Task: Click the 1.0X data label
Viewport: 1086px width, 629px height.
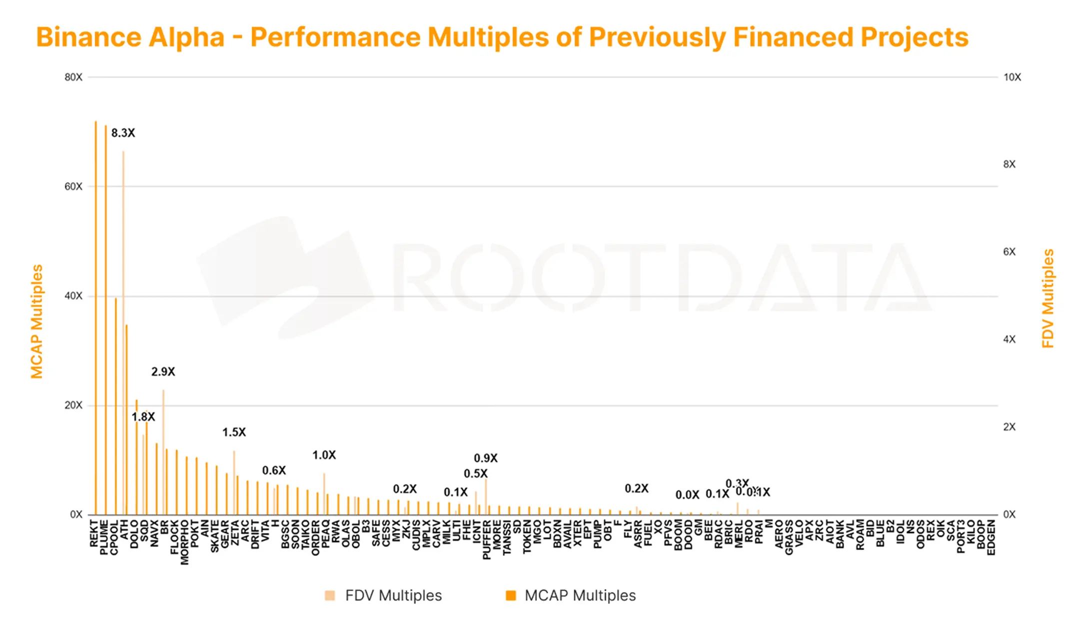Action: tap(324, 455)
